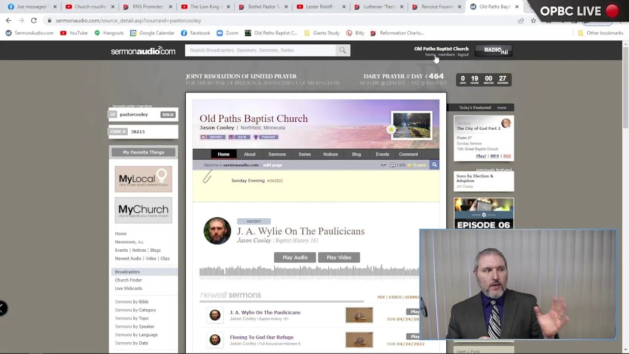Click the MyChurch image tile
The height and width of the screenshot is (354, 629).
[x=143, y=210]
